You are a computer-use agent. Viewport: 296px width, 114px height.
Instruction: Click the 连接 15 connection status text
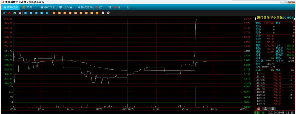(260, 112)
